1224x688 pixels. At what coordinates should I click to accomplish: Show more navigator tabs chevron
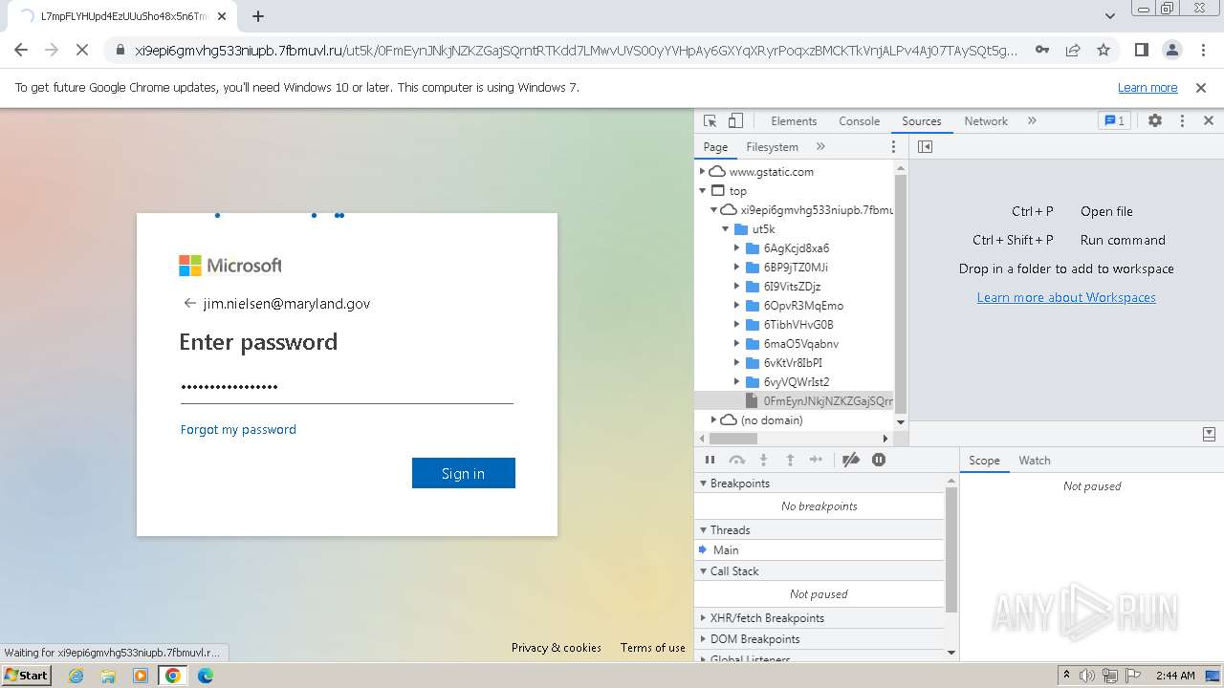[820, 147]
